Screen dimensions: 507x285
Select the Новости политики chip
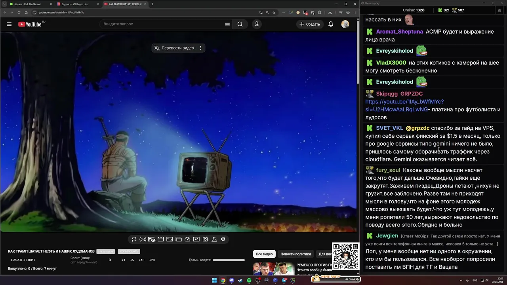(x=295, y=254)
